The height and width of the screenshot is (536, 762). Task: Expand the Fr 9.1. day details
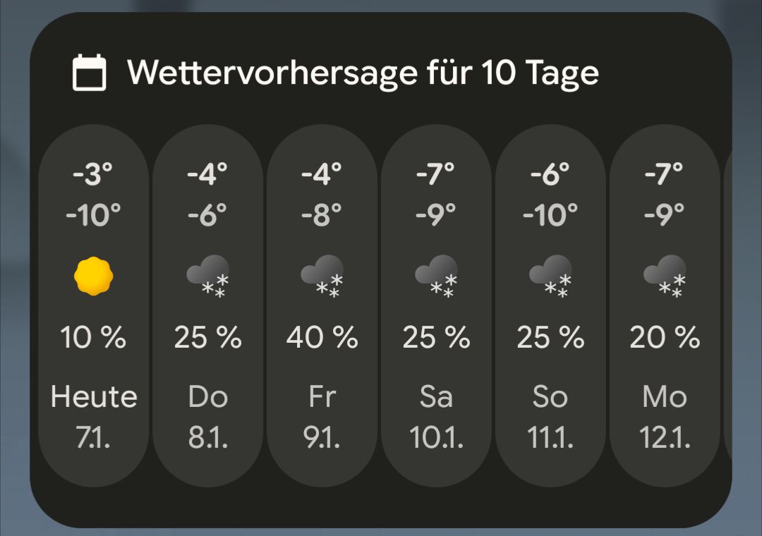coord(322,303)
